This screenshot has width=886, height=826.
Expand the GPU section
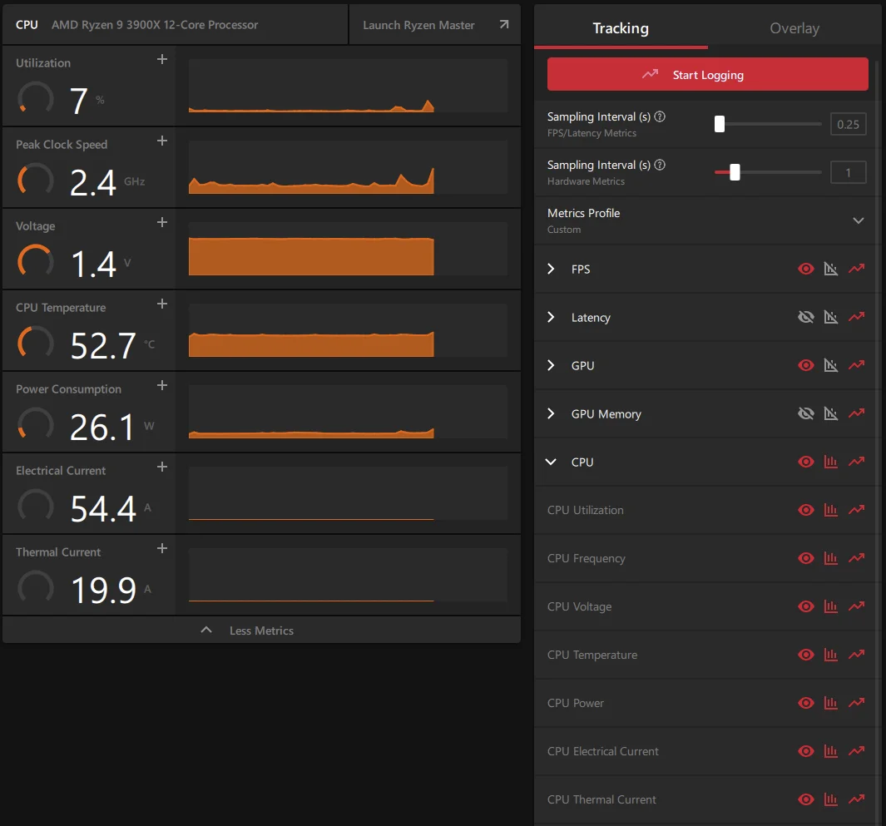pyautogui.click(x=551, y=365)
